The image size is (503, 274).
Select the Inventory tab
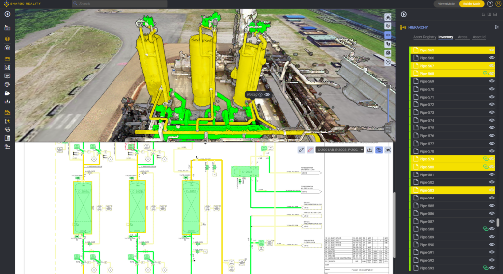446,37
